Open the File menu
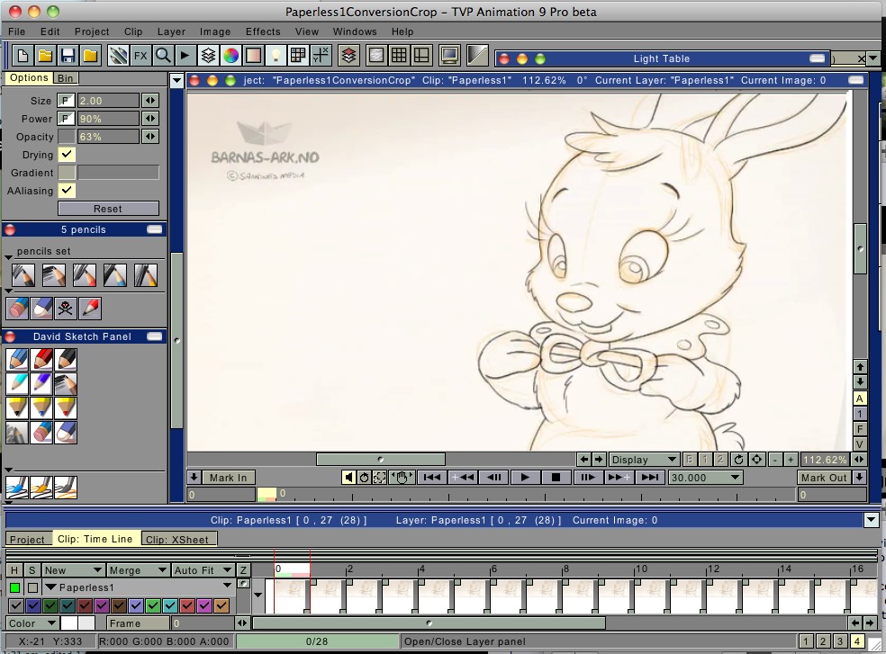 click(x=16, y=31)
